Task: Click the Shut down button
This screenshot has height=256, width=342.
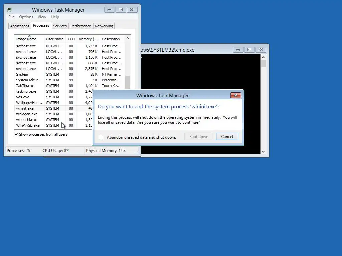Action: pos(199,136)
